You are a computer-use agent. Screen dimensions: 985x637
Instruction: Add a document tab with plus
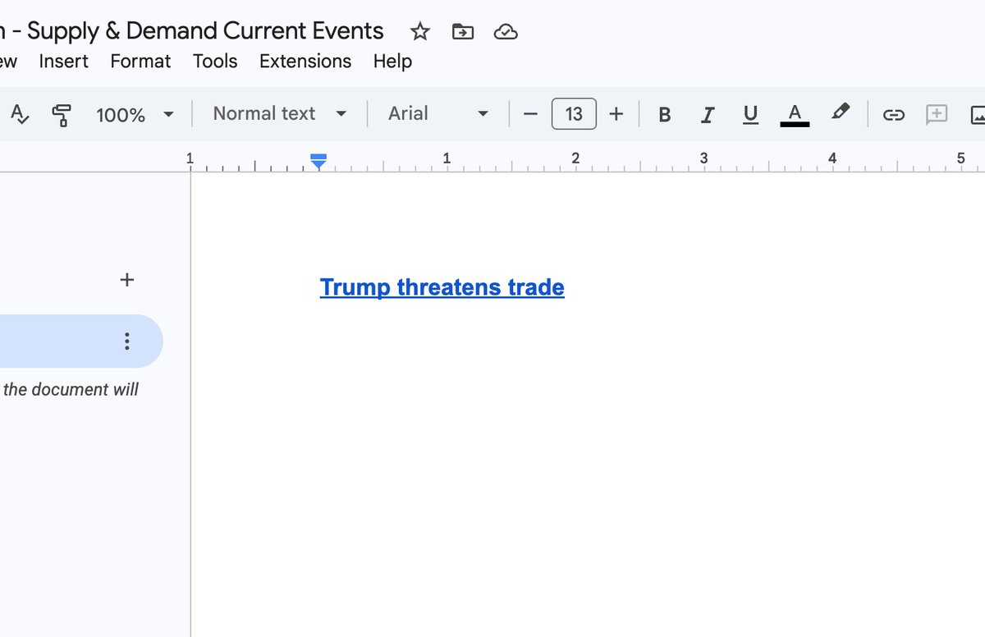point(126,280)
